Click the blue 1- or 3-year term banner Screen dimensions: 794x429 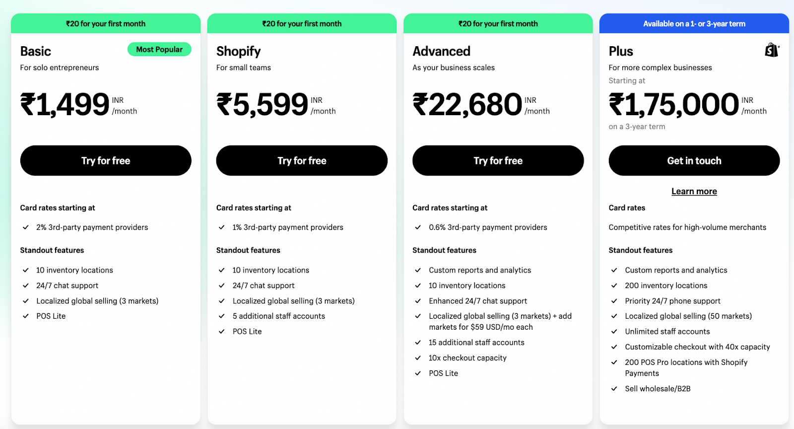point(694,23)
